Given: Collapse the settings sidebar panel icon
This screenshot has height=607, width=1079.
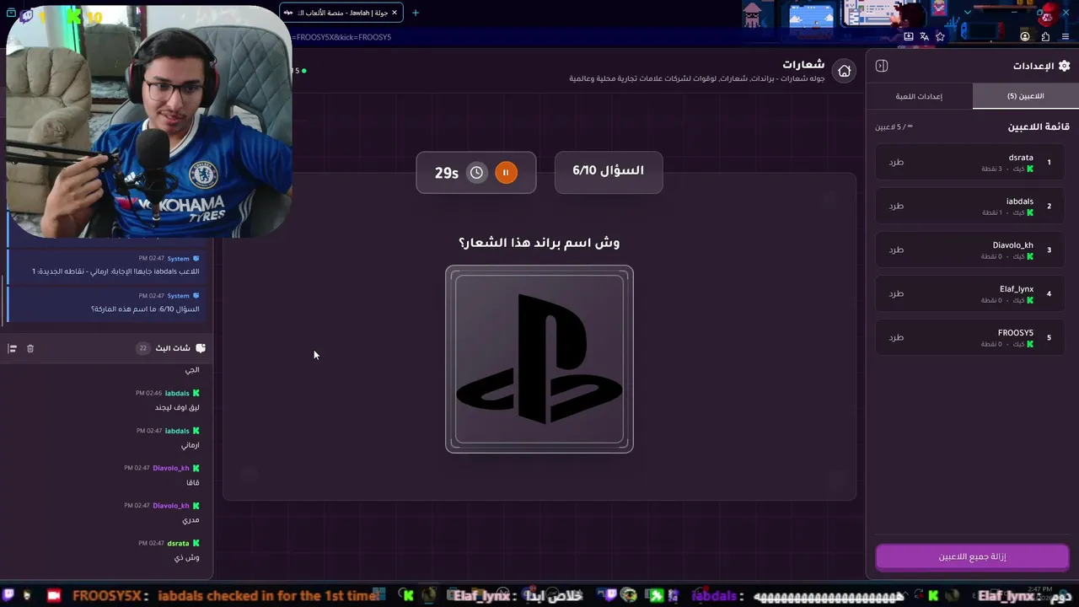Looking at the screenshot, I should pyautogui.click(x=882, y=66).
